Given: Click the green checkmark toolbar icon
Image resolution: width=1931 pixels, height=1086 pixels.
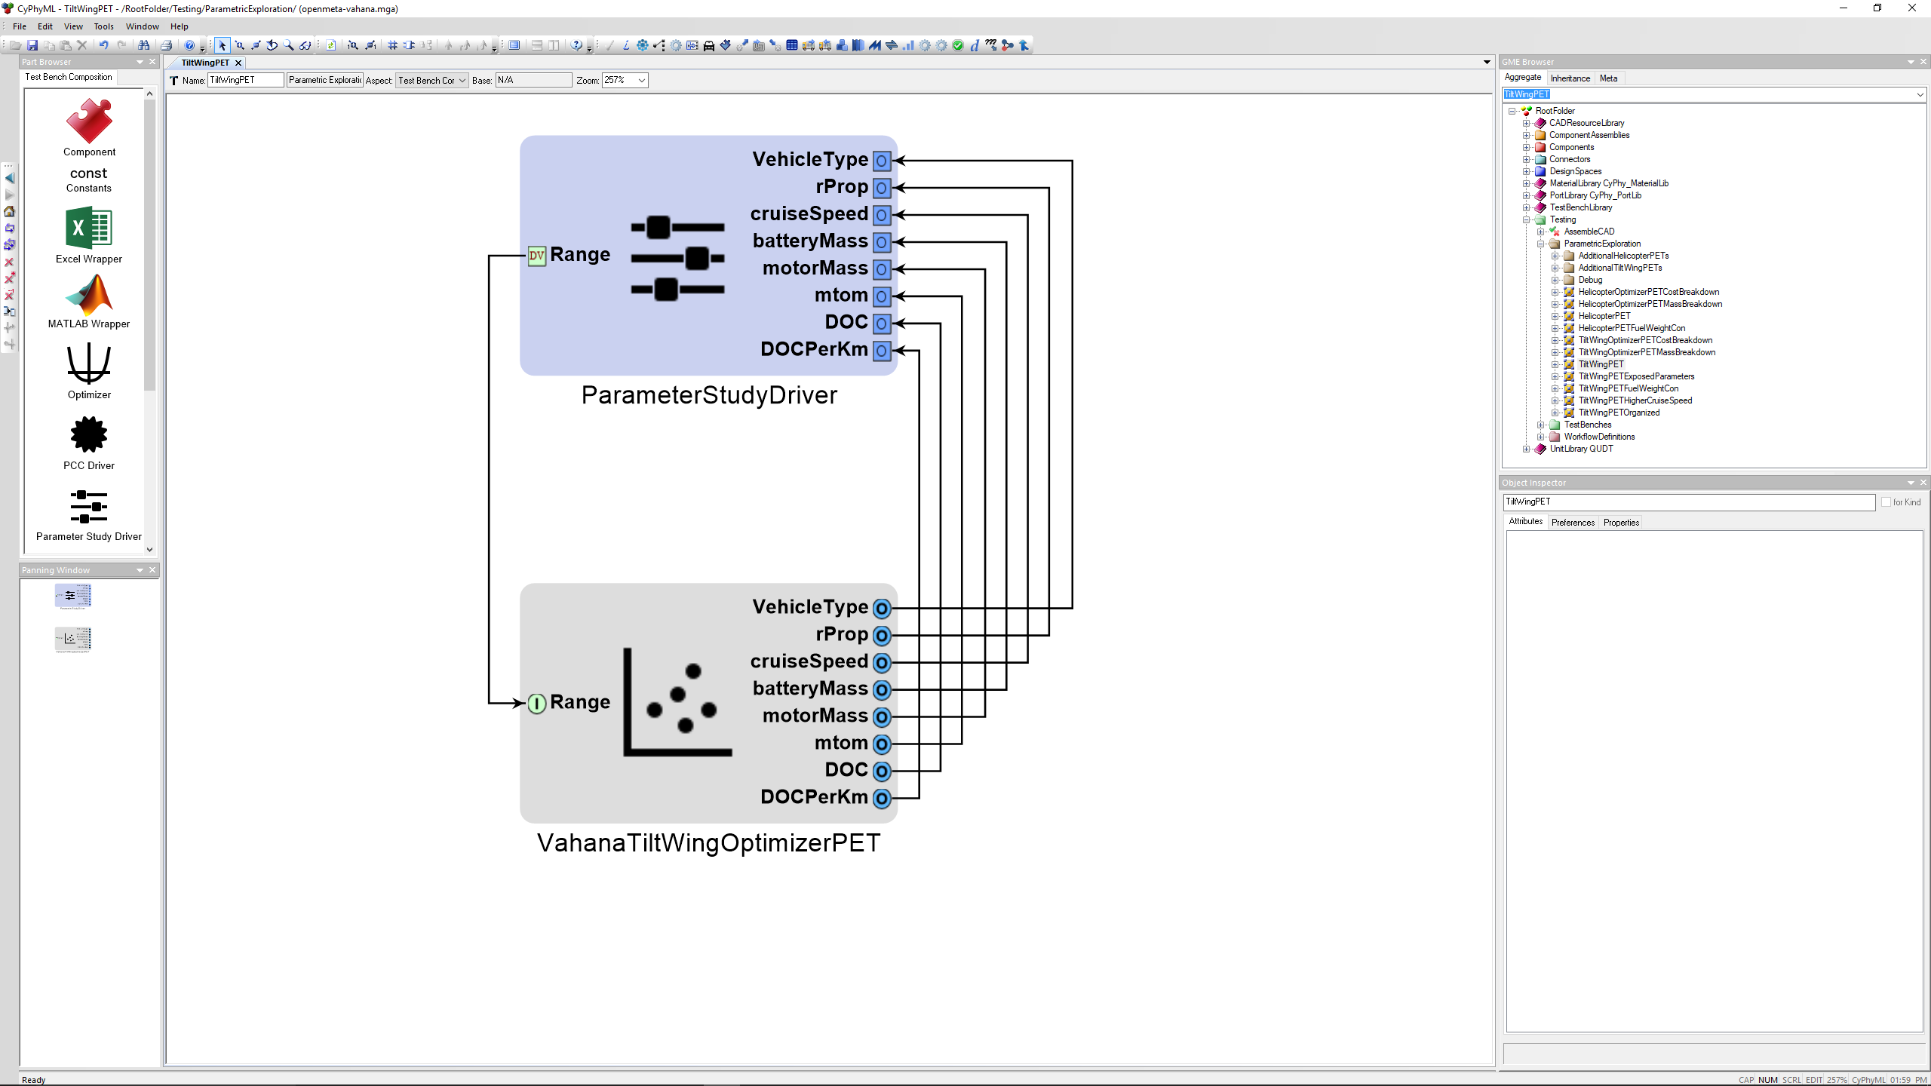Looking at the screenshot, I should pos(958,45).
